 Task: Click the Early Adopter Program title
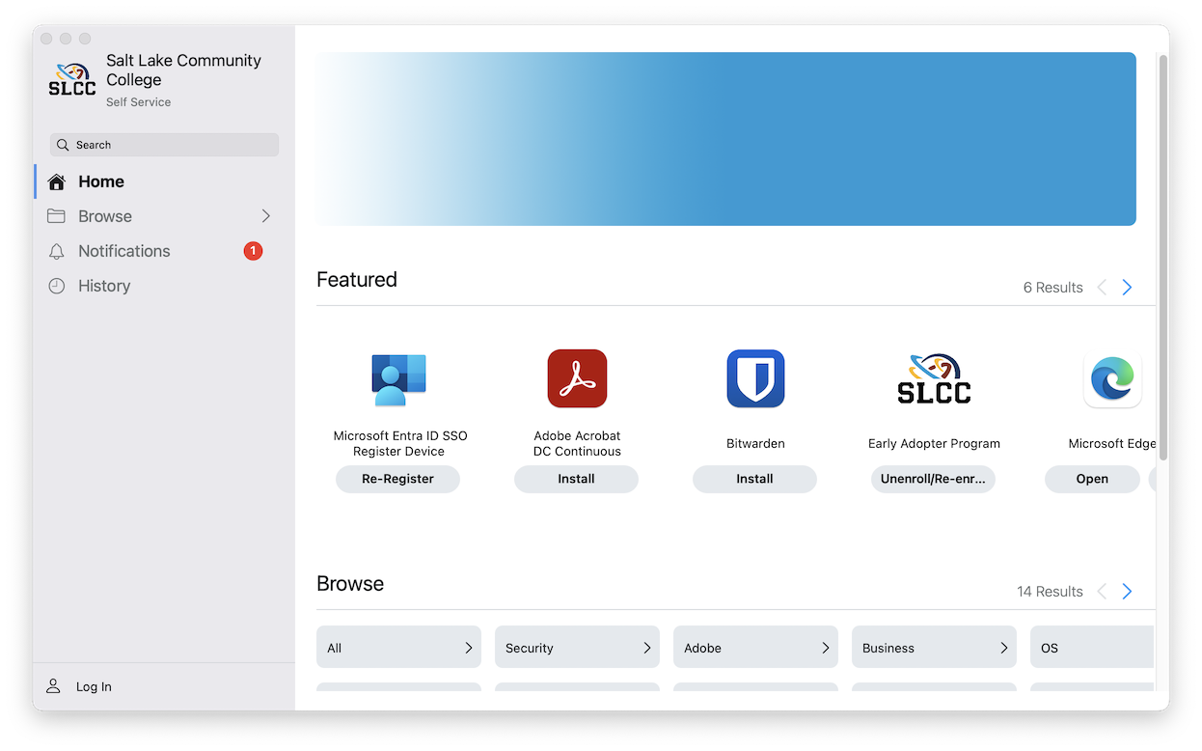click(934, 444)
